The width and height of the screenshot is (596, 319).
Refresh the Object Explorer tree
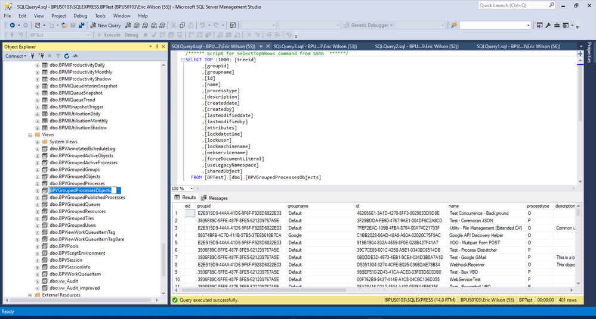click(67, 56)
